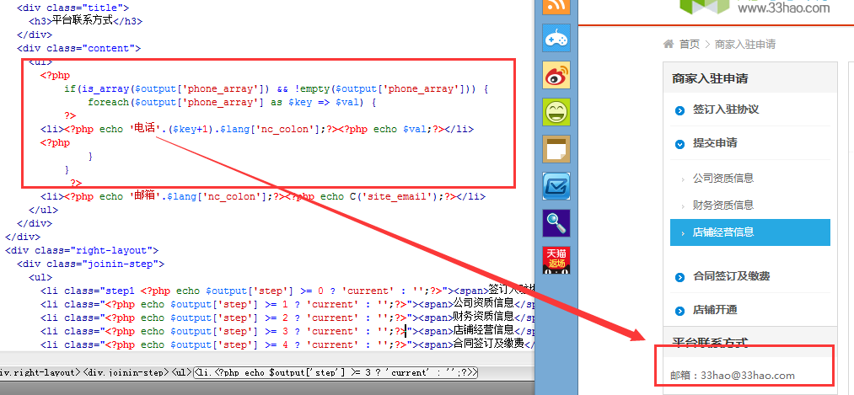Open the 提交申请 step

pyautogui.click(x=715, y=143)
